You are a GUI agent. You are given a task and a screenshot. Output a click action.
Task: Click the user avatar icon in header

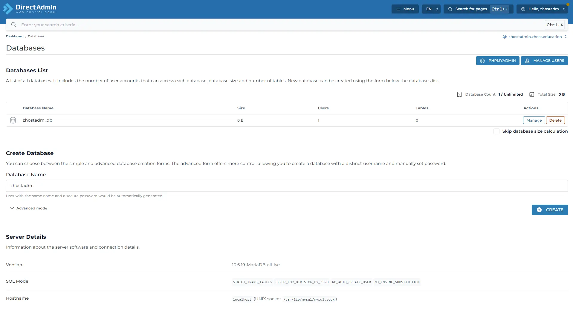(x=523, y=9)
